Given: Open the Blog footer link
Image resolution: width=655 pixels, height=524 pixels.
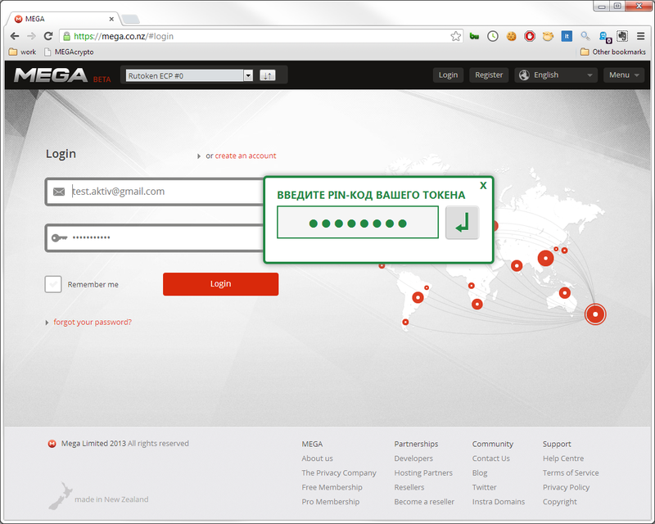Looking at the screenshot, I should coord(480,473).
